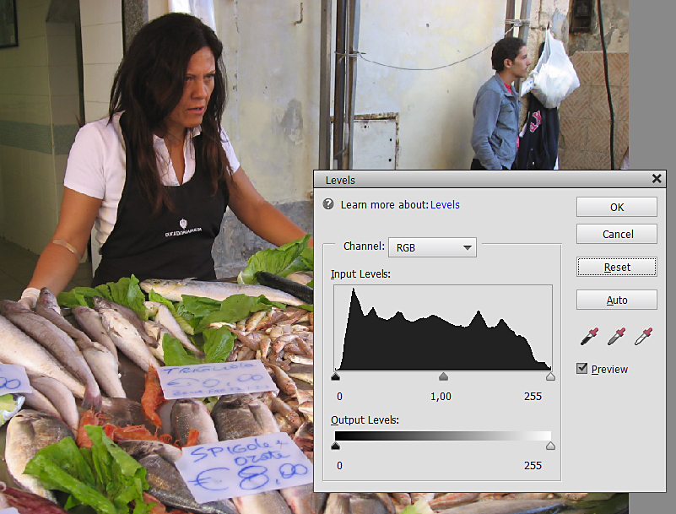Close the Levels dialog with X

[657, 179]
